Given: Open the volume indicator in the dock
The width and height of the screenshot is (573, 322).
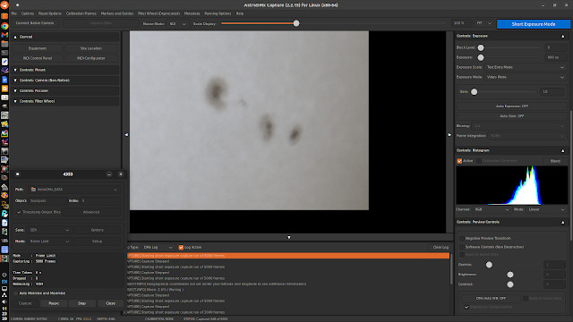Looking at the screenshot, I should pyautogui.click(x=4, y=302).
